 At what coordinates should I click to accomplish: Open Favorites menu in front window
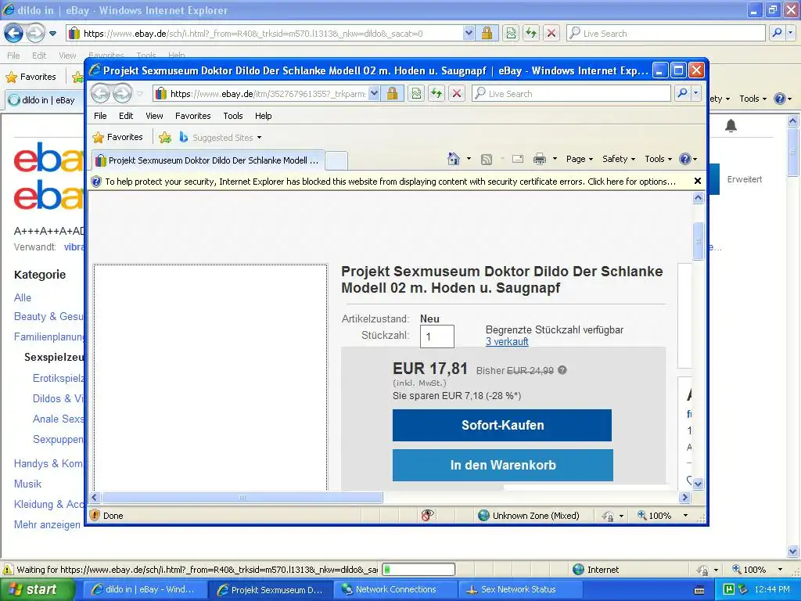pos(192,116)
